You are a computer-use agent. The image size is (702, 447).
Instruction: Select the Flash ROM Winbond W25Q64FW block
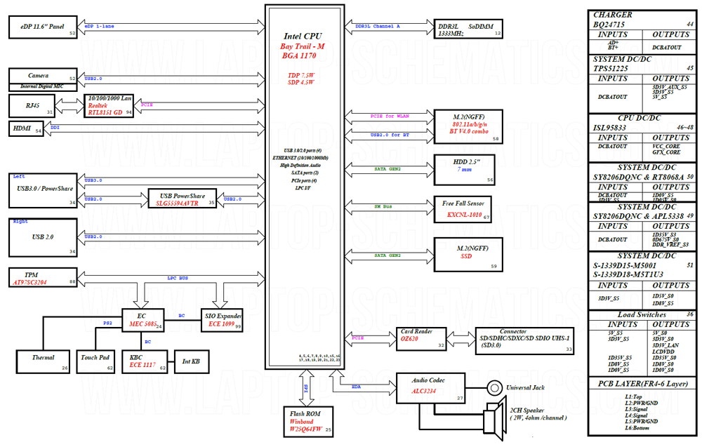click(308, 422)
